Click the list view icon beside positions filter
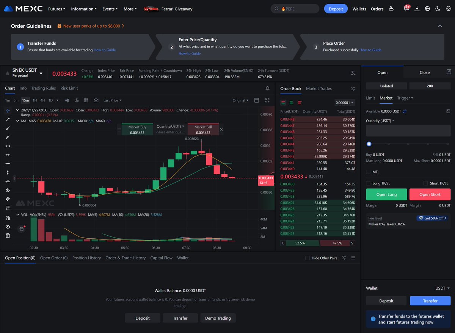 click(353, 258)
